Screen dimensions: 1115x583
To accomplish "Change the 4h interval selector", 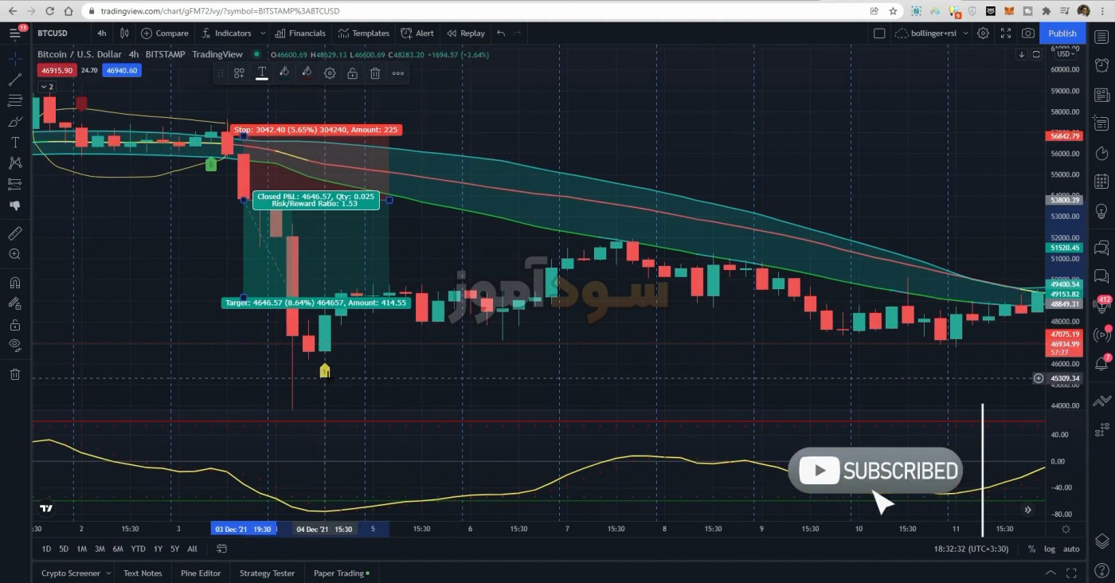I will pyautogui.click(x=101, y=33).
